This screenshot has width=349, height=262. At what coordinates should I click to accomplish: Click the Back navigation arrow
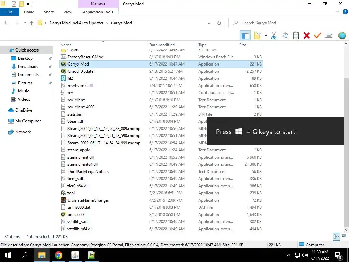pyautogui.click(x=6, y=23)
